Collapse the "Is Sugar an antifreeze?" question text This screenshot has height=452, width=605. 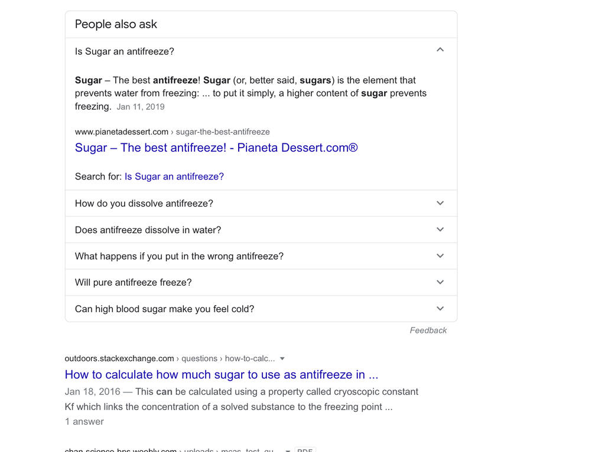(124, 51)
